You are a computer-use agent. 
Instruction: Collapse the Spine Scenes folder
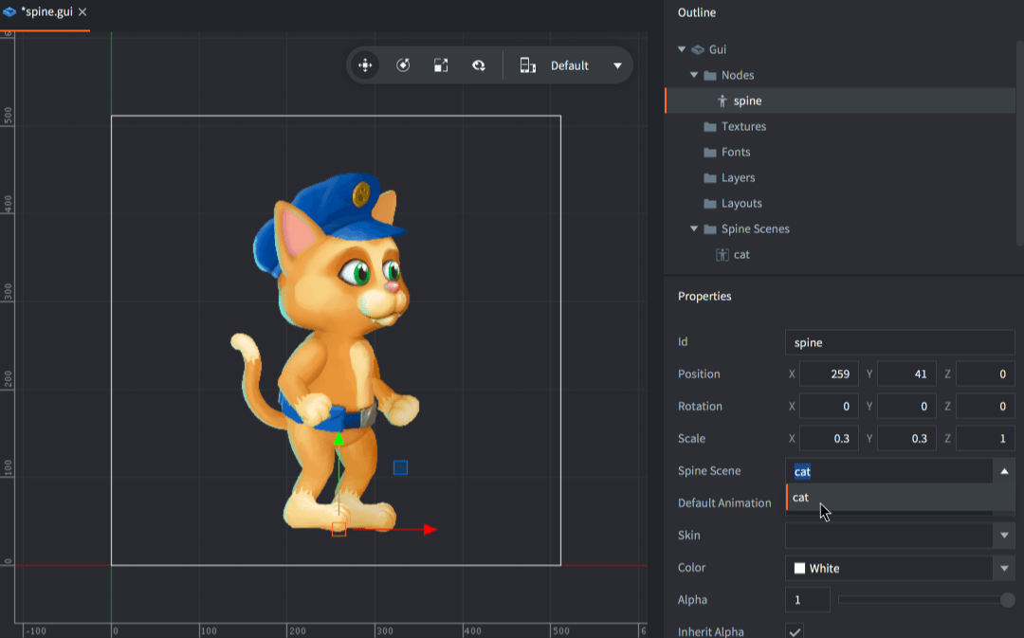[694, 228]
